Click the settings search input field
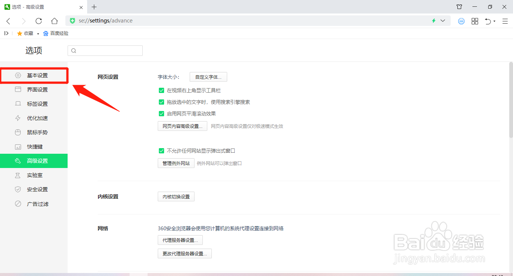This screenshot has width=513, height=276. point(105,50)
